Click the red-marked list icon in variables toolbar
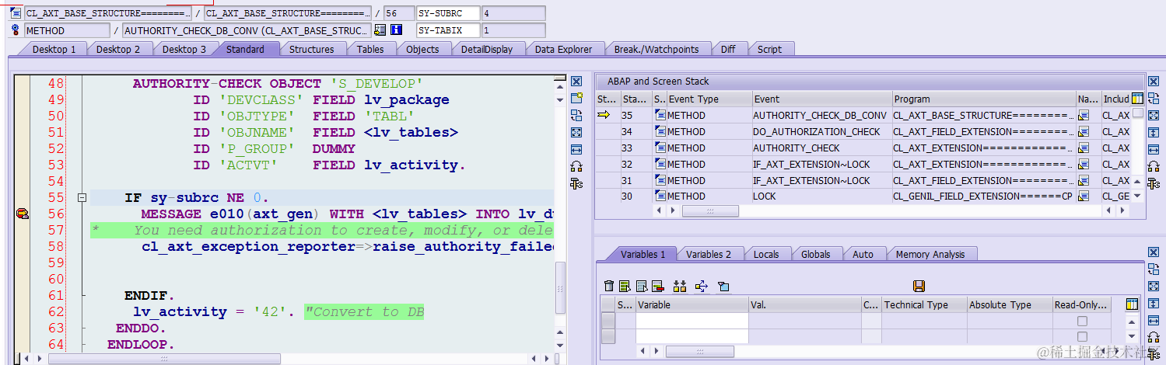 [x=657, y=287]
